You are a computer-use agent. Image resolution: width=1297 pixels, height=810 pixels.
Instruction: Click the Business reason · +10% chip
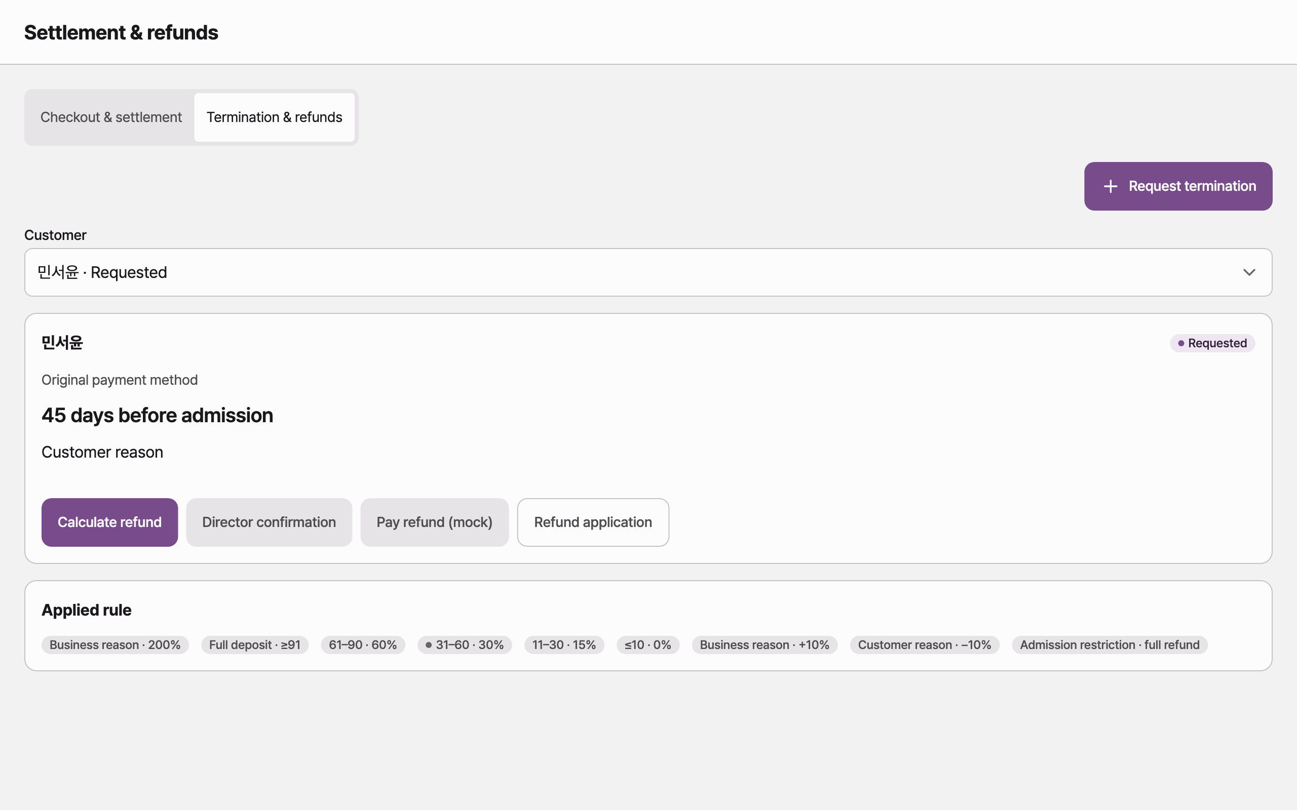point(764,644)
